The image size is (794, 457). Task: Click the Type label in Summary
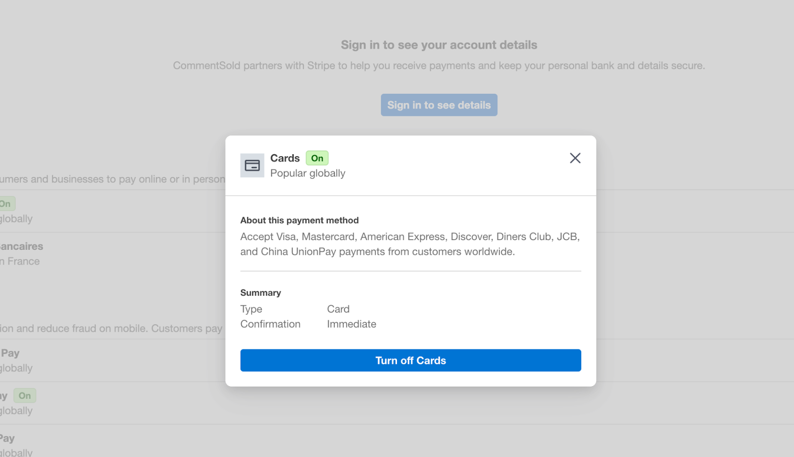(251, 309)
